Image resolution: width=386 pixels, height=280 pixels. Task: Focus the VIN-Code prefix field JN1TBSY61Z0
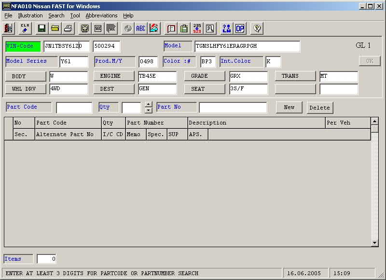(67, 46)
